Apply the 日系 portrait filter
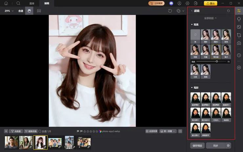This screenshot has height=152, width=243. pos(195,72)
